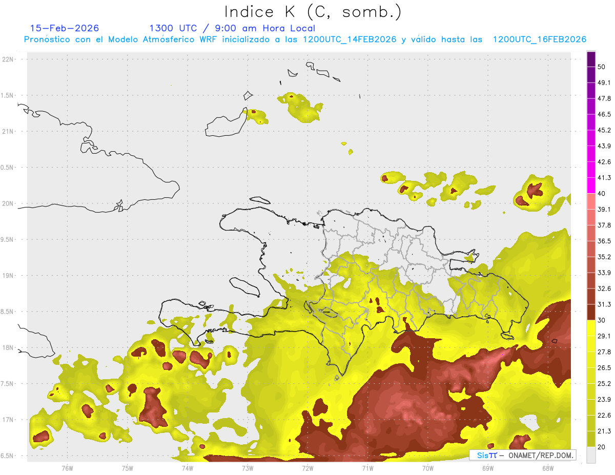
Task: Click the color bar label "31.3"
Action: [x=604, y=304]
